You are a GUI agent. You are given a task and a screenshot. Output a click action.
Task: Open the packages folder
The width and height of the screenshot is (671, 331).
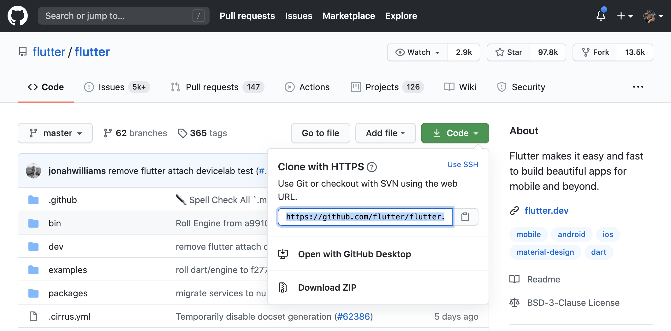pyautogui.click(x=68, y=293)
